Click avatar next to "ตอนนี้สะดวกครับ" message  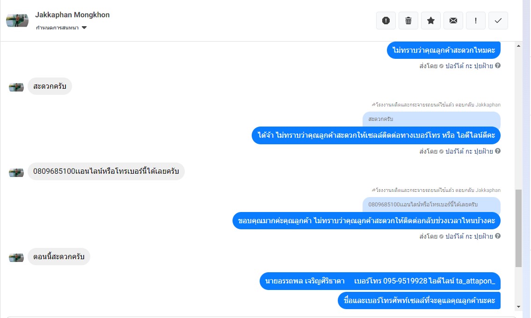pos(16,257)
